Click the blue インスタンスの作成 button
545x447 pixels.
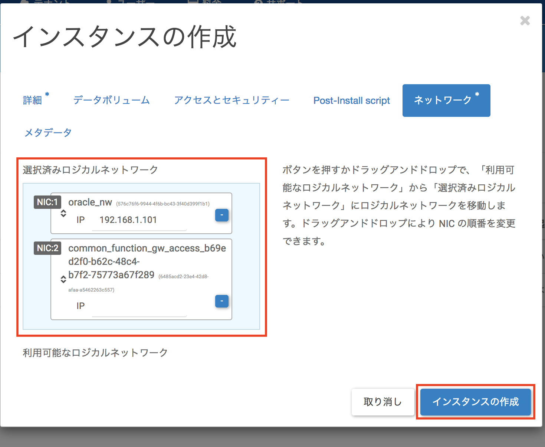(x=475, y=402)
